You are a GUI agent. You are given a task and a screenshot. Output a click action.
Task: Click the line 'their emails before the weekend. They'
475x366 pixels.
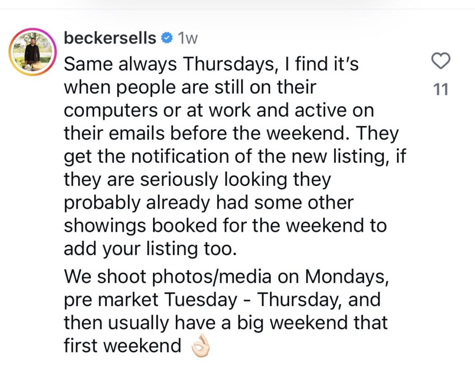(x=231, y=133)
